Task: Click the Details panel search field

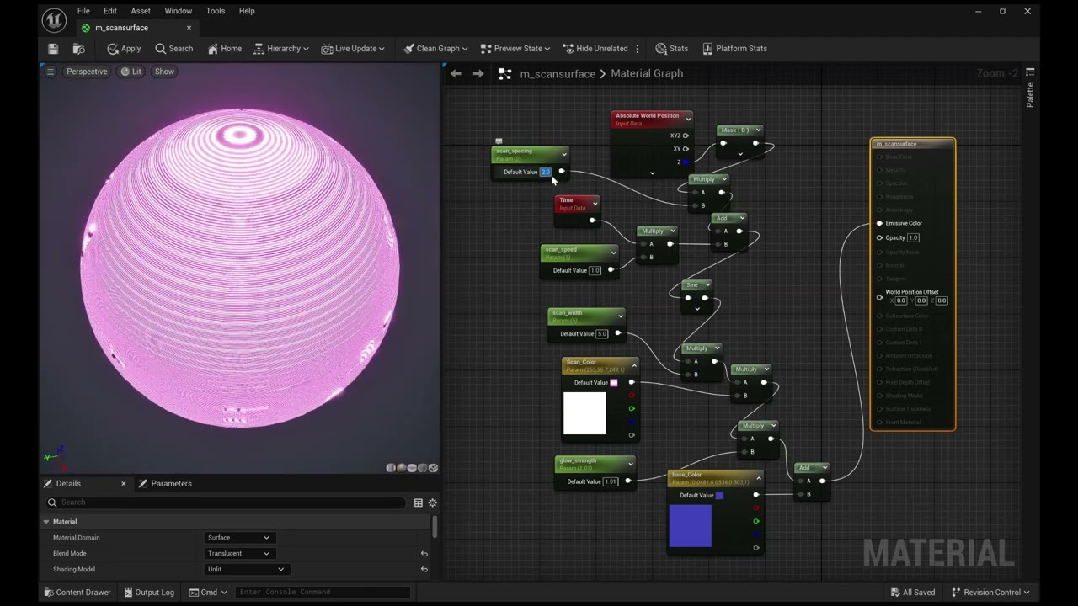Action: [x=227, y=502]
